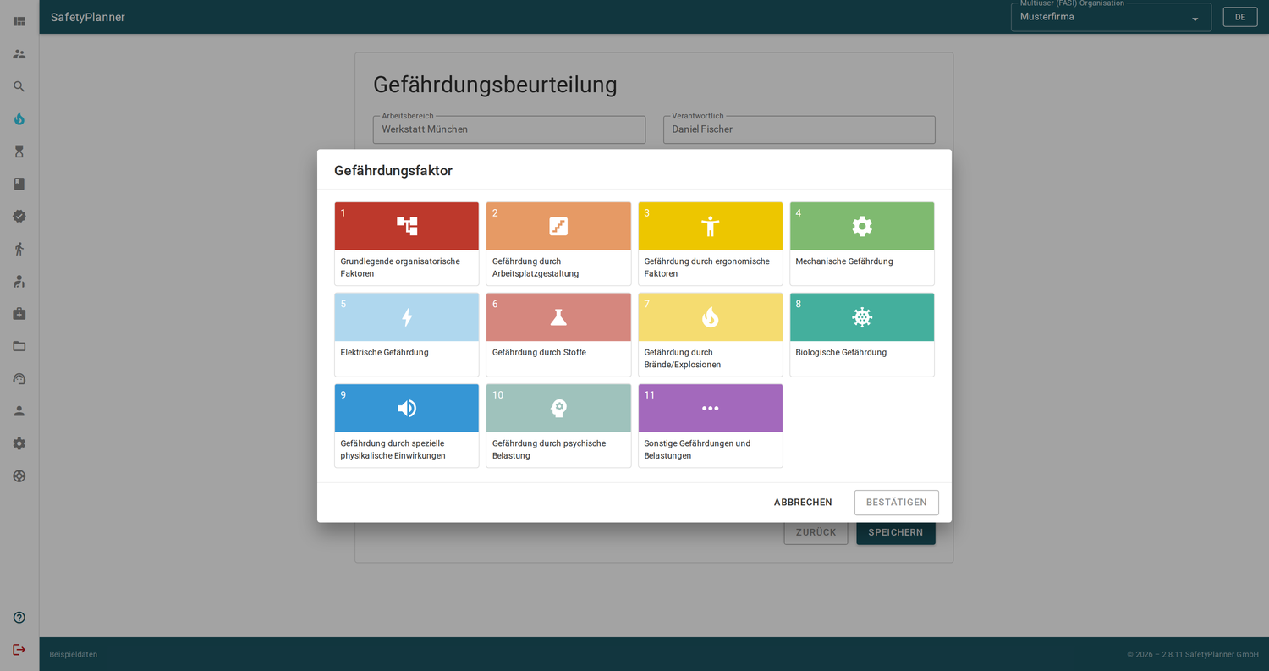Choose card 11 Sonstige Gefährdungen und Belastungen
Screen dimensions: 1269x671
(x=711, y=426)
